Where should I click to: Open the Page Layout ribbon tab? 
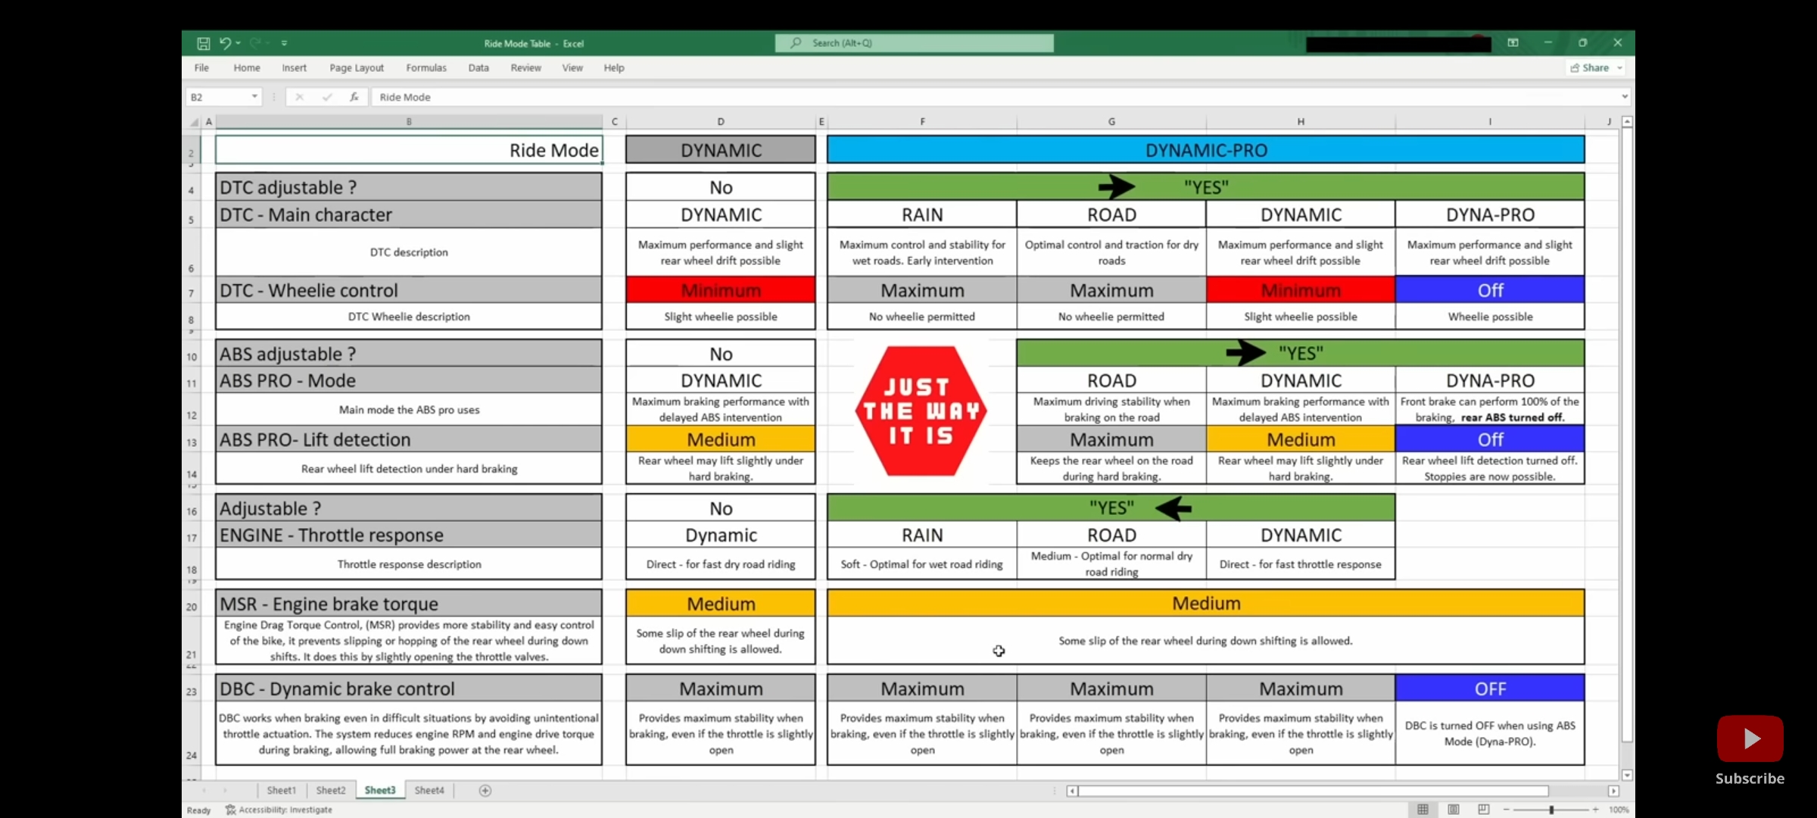[x=357, y=68]
